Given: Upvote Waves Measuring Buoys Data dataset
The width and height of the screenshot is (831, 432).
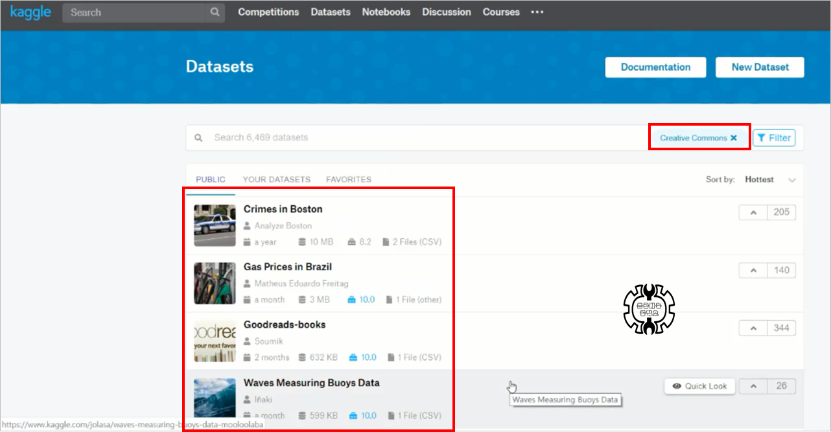Looking at the screenshot, I should click(753, 386).
